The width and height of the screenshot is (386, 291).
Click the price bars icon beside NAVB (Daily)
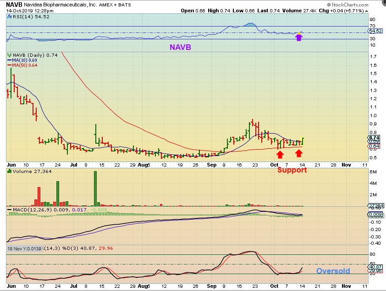pos(10,55)
